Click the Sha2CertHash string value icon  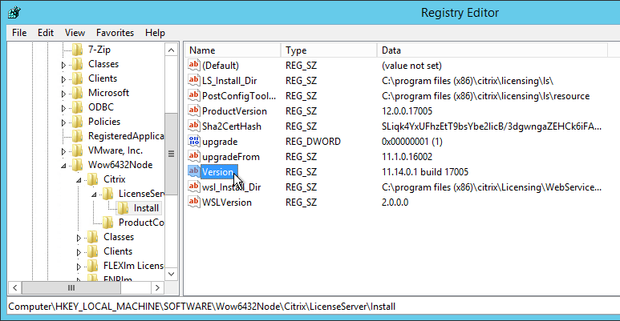[194, 126]
